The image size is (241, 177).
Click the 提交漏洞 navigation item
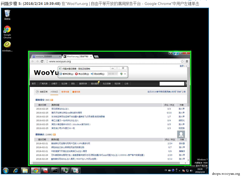click(x=95, y=84)
